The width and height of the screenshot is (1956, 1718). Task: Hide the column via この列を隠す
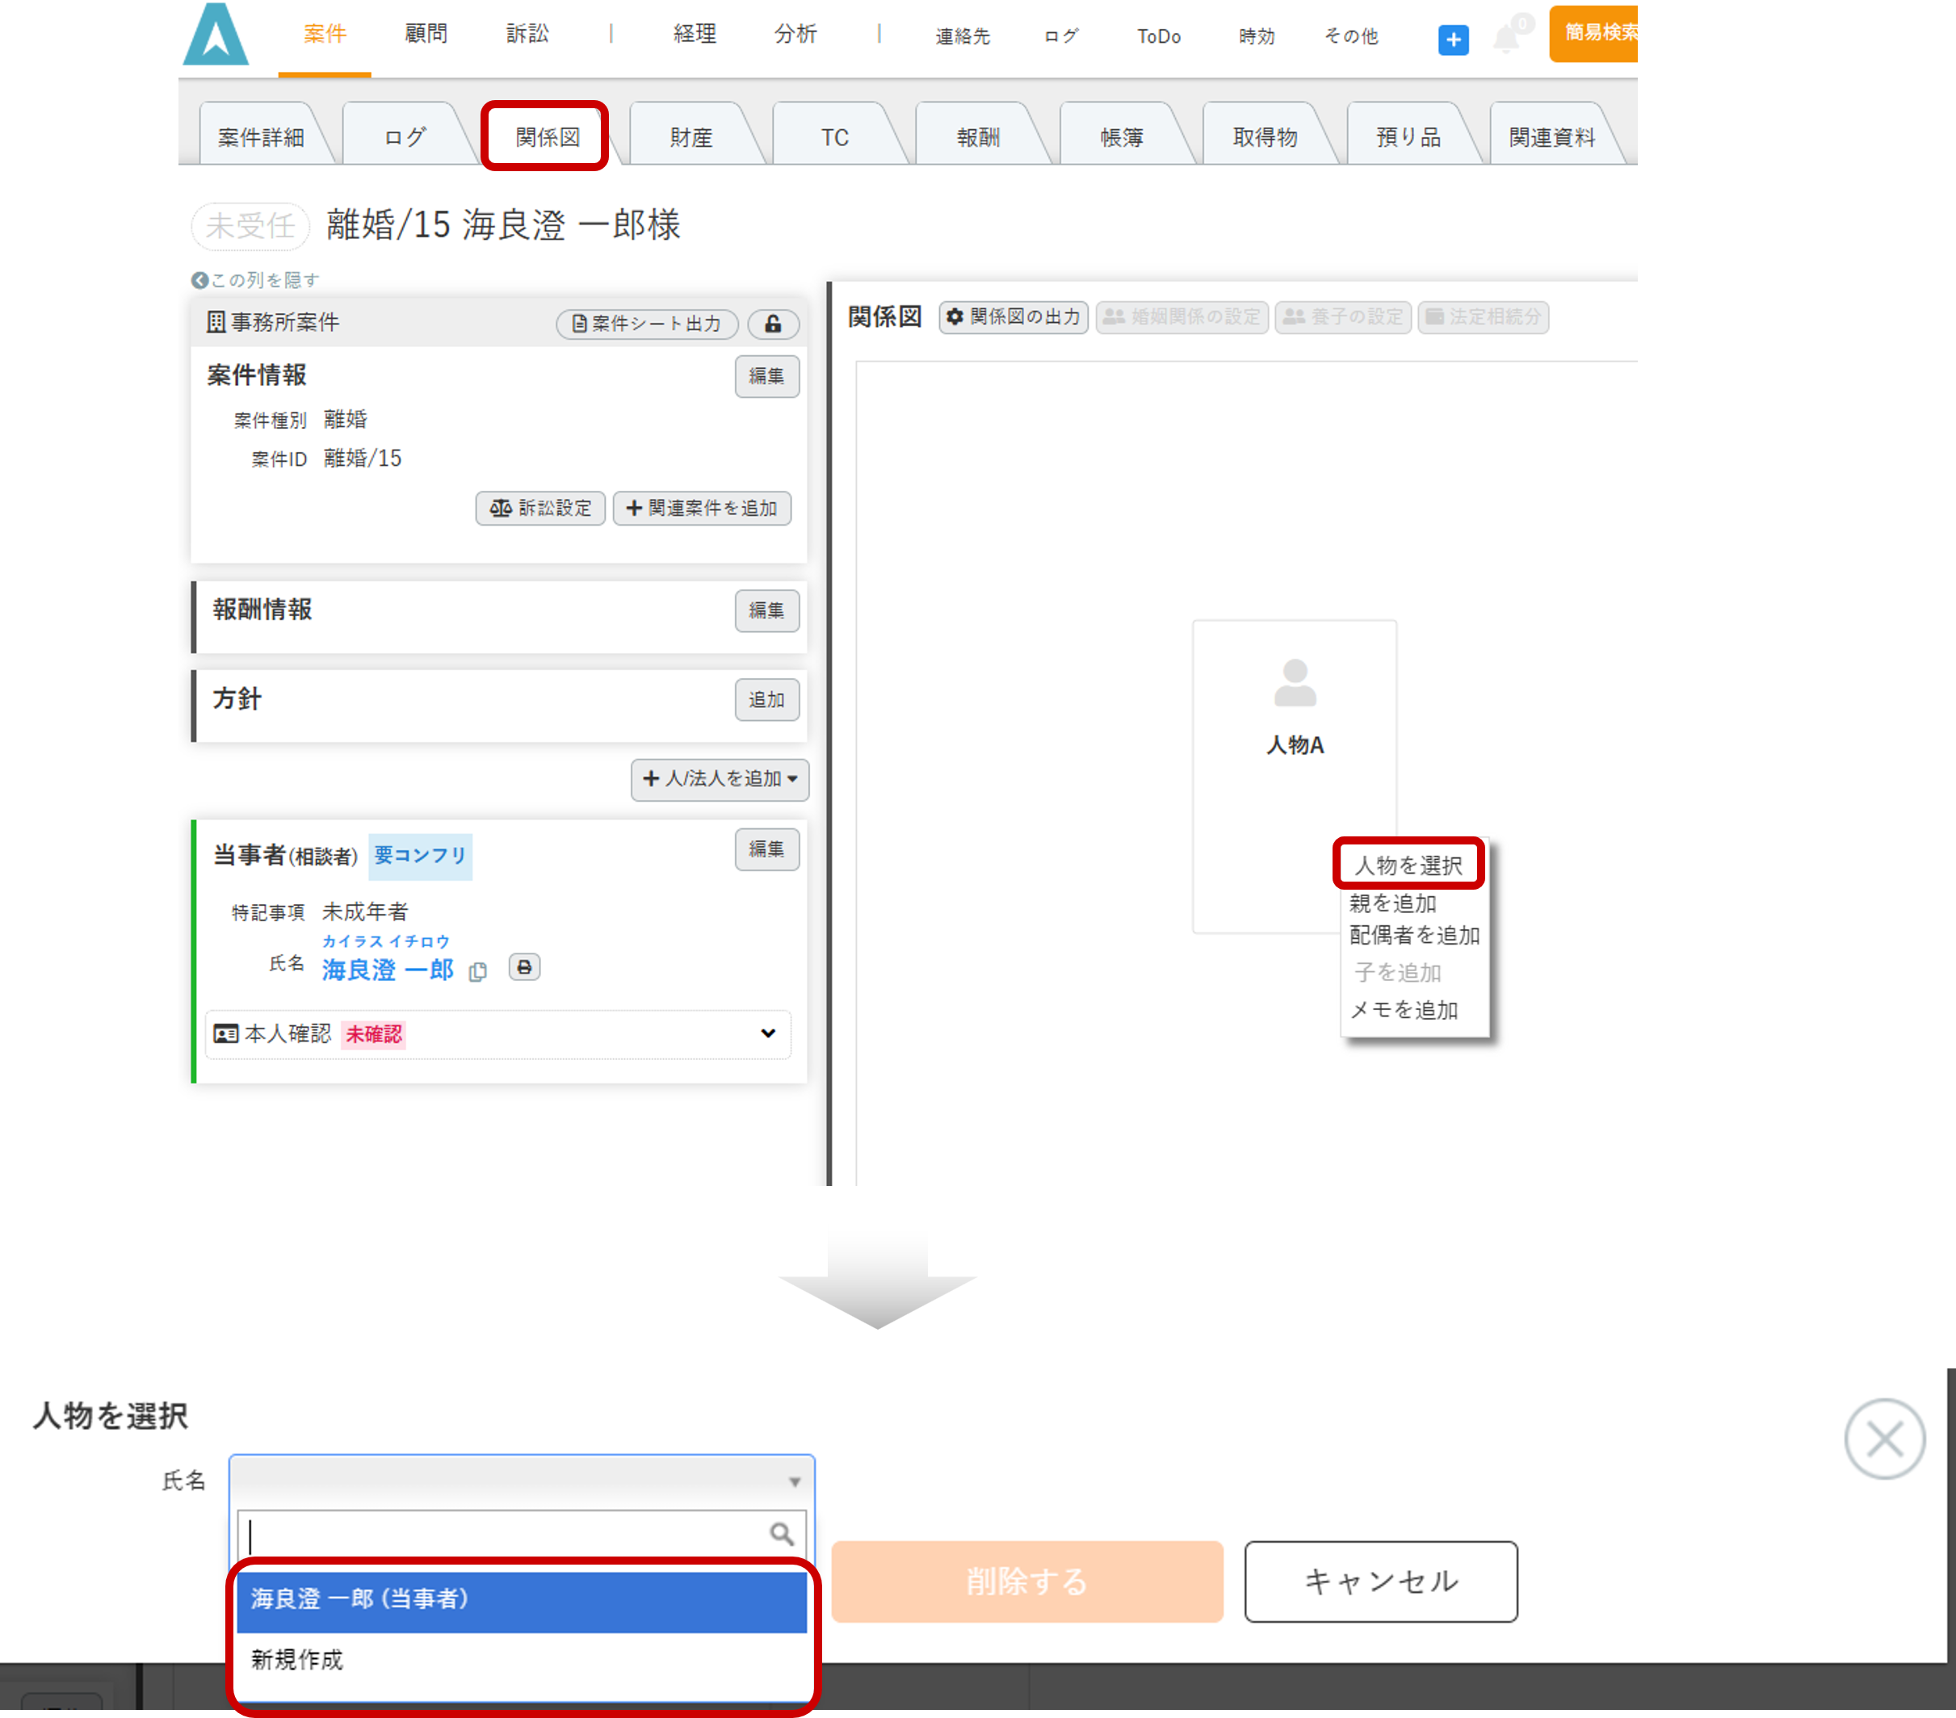tap(255, 280)
